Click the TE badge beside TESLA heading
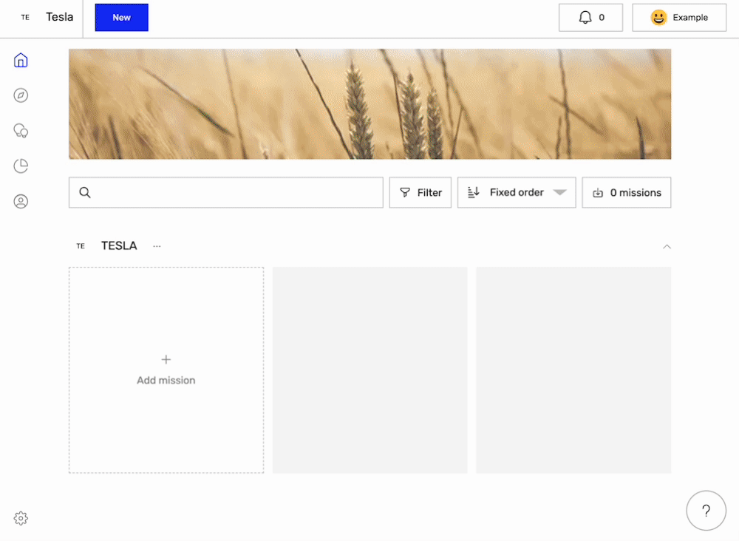 [x=81, y=246]
